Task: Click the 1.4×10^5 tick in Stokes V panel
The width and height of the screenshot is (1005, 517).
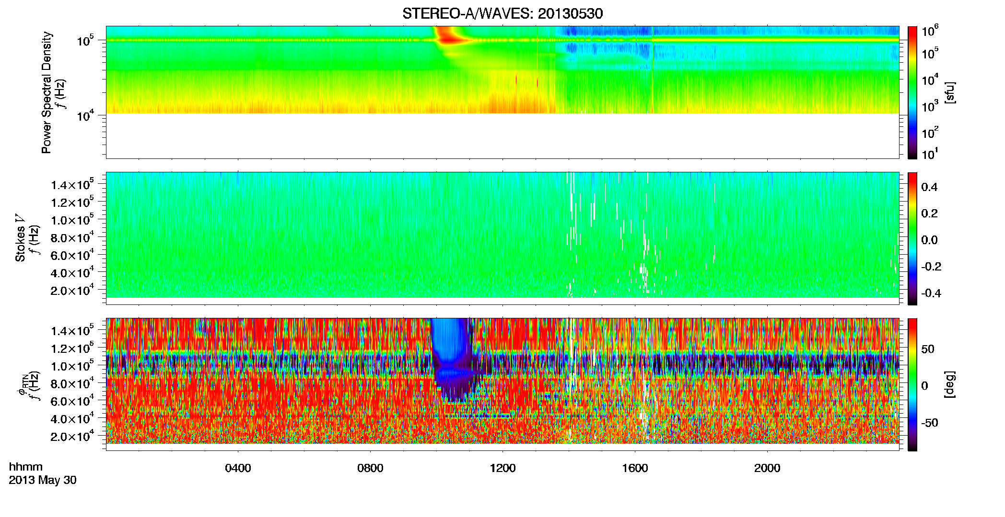Action: coord(72,185)
